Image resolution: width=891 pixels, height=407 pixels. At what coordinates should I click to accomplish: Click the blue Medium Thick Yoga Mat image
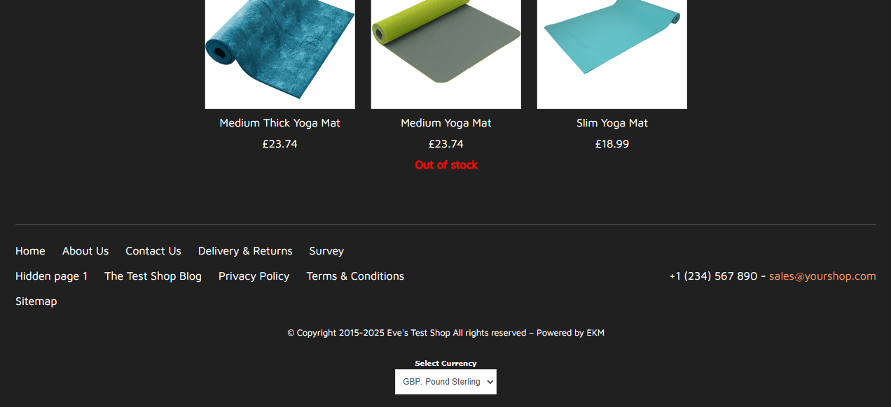point(280,55)
